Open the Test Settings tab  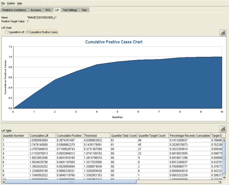click(x=70, y=10)
